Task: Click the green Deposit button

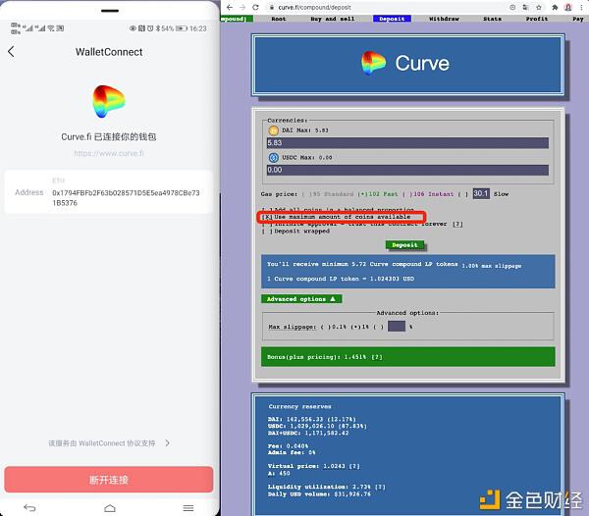Action: tap(404, 245)
